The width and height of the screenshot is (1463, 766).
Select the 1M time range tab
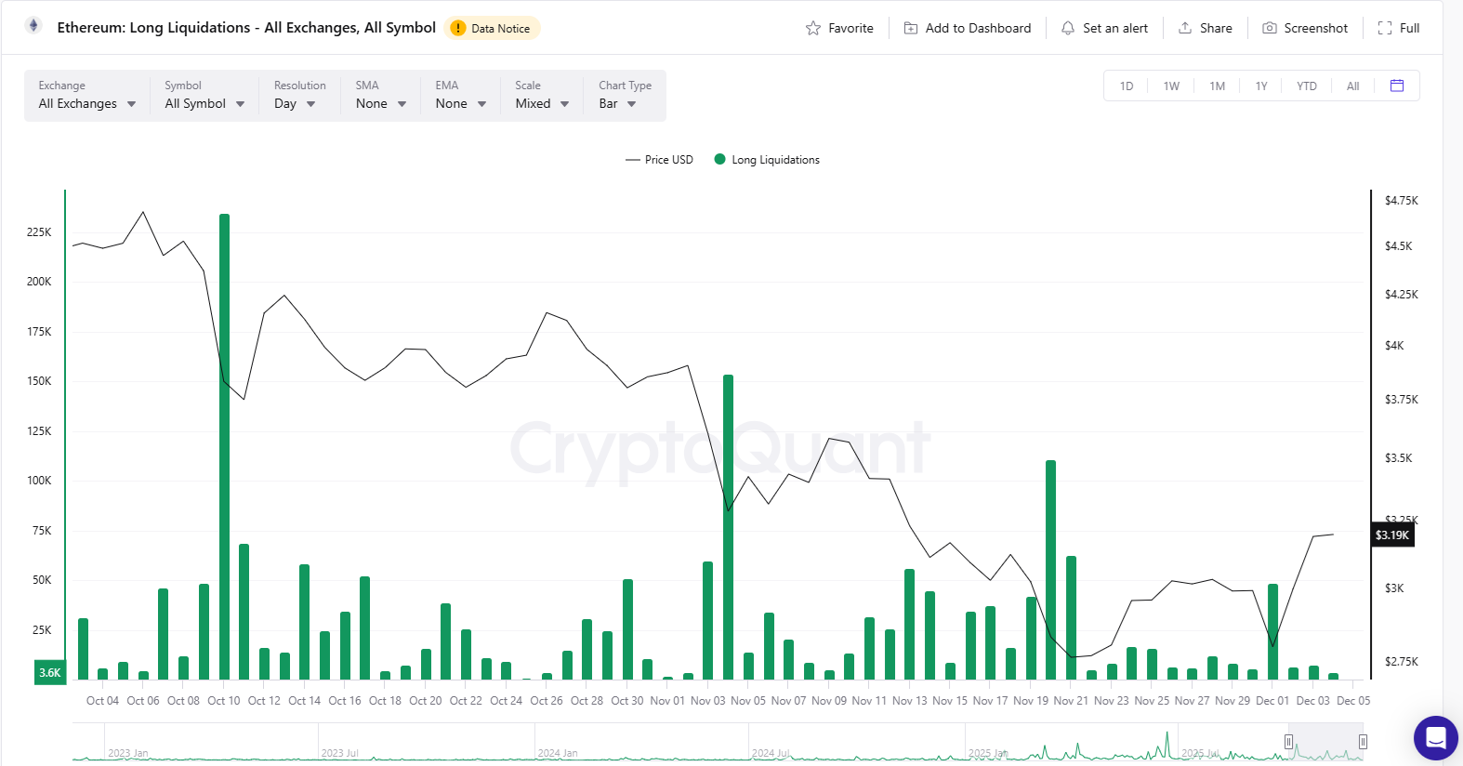[1217, 86]
